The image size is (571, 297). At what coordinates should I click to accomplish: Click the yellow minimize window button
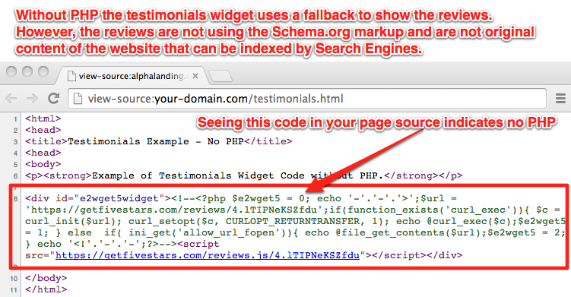click(27, 71)
